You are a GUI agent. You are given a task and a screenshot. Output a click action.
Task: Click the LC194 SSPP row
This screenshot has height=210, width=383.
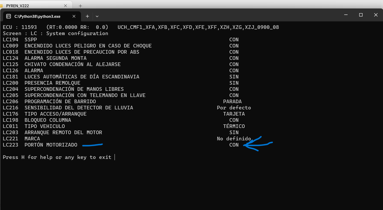coord(121,39)
